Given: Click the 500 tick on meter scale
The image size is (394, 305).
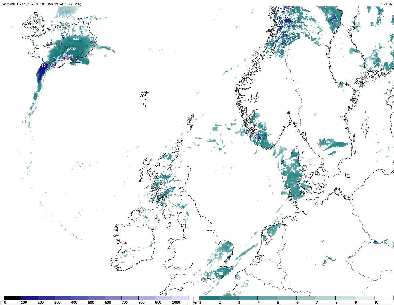Looking at the screenshot, I should [91, 303].
